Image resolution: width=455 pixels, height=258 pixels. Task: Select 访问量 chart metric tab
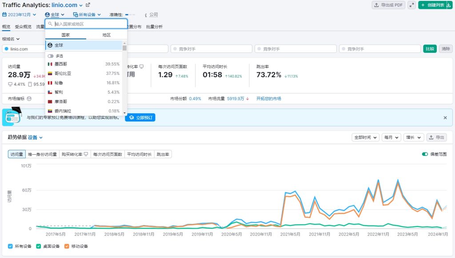point(17,154)
